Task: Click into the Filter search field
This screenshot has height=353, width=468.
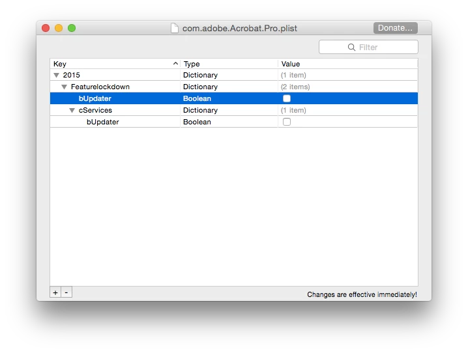Action: click(x=368, y=47)
